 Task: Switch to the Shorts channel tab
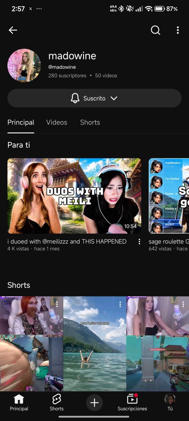coord(90,122)
